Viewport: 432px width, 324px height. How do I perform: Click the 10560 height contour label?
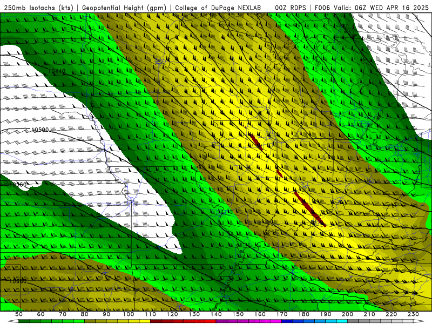18,185
